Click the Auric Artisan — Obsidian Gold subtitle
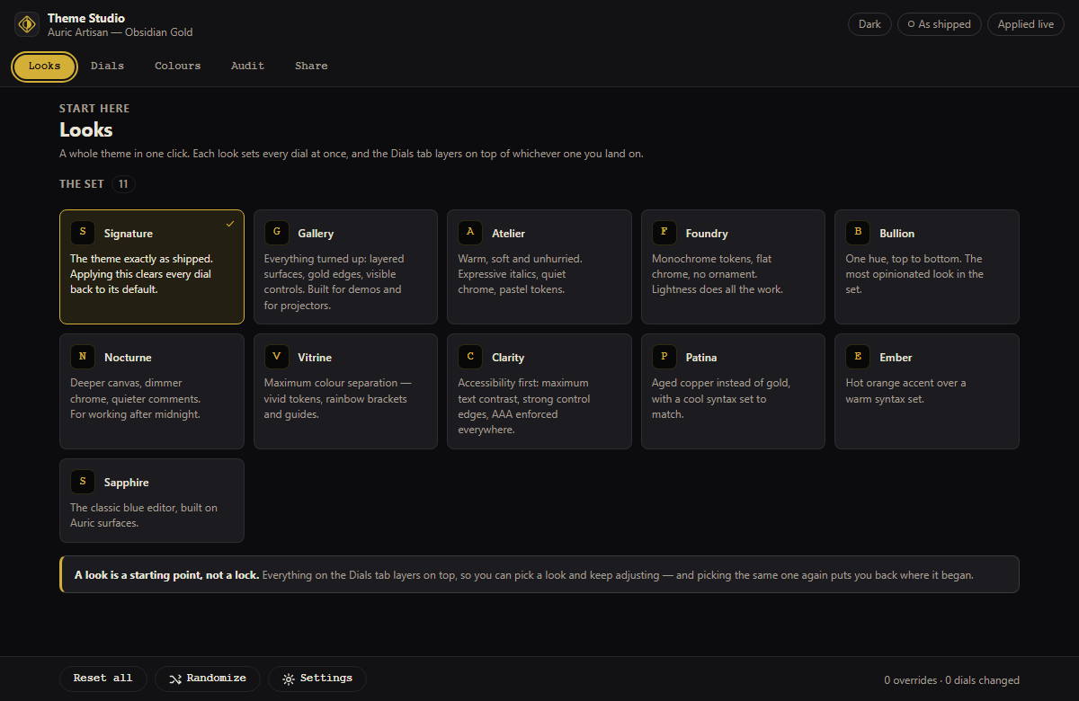Viewport: 1079px width, 701px height. [x=120, y=32]
